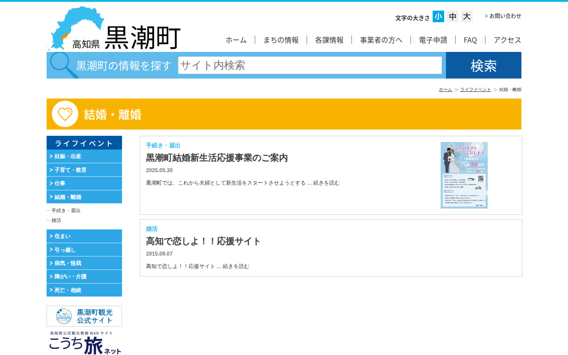The height and width of the screenshot is (355, 568).
Task: Set text size to 小
Action: click(438, 16)
